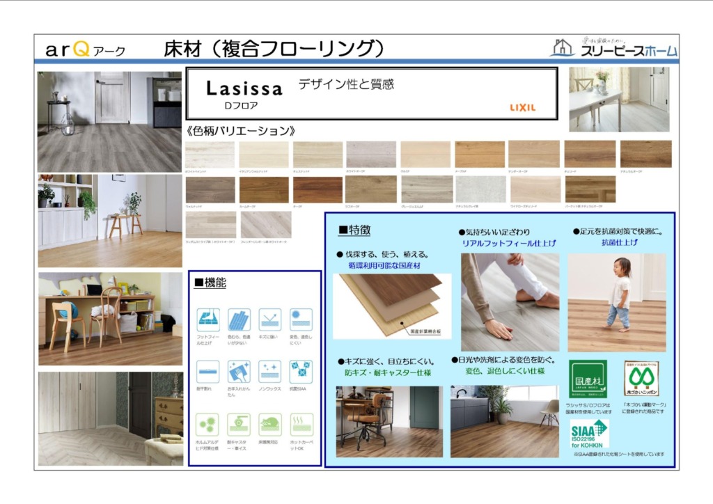Click the Lasissa Dフロア title box
The height and width of the screenshot is (504, 713).
coord(371,93)
